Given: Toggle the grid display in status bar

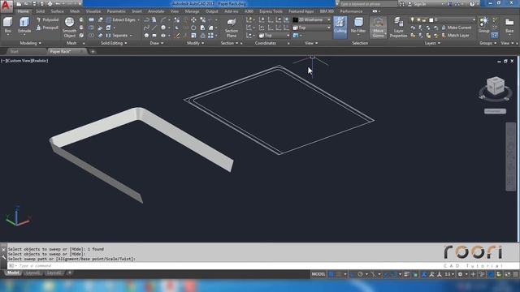Looking at the screenshot, I should tap(331, 274).
